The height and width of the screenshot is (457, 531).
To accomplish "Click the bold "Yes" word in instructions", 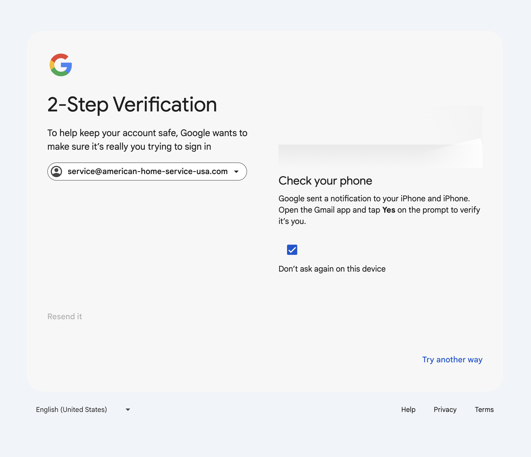I will click(x=388, y=210).
